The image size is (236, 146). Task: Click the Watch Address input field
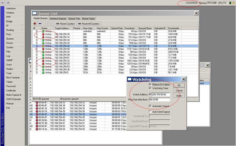[x=161, y=94]
